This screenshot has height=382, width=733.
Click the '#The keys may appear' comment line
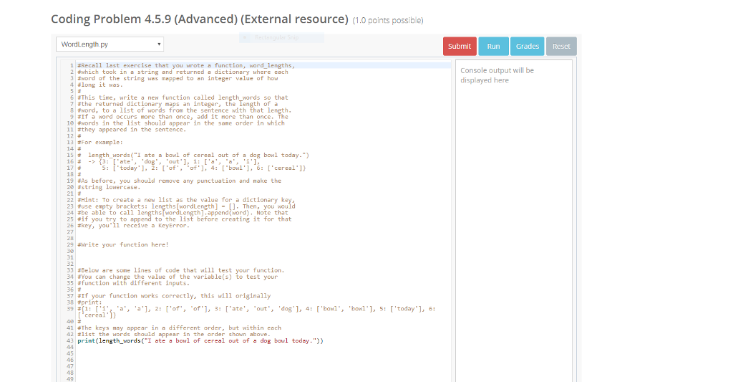pyautogui.click(x=180, y=328)
